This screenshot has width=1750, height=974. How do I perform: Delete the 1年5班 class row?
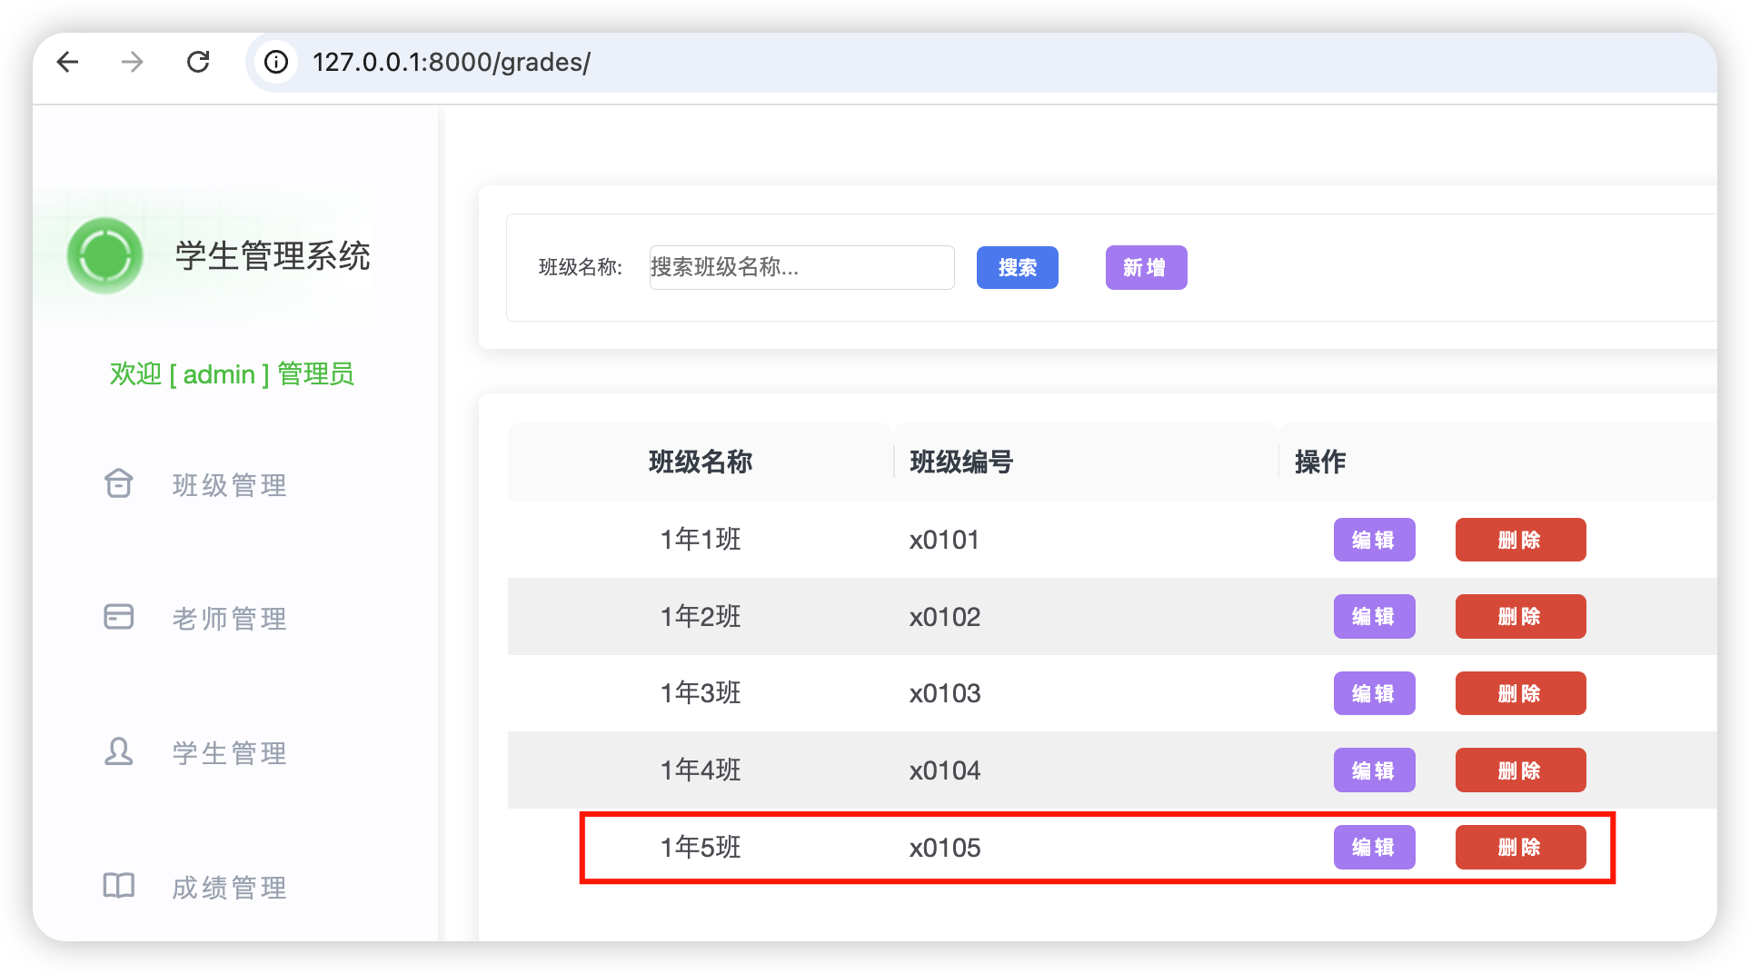click(1520, 848)
